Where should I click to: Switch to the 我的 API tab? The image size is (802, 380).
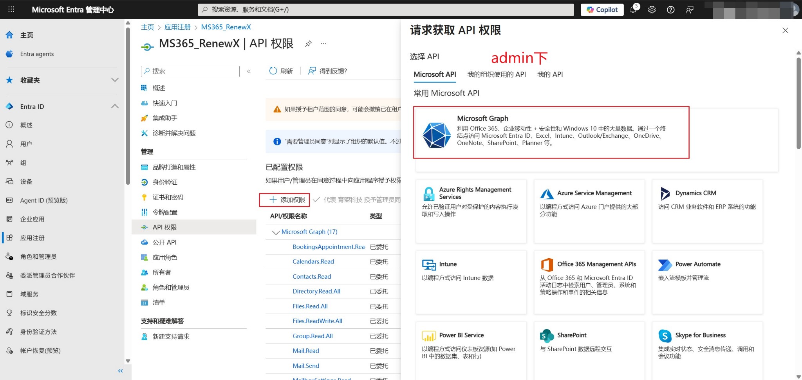click(550, 74)
